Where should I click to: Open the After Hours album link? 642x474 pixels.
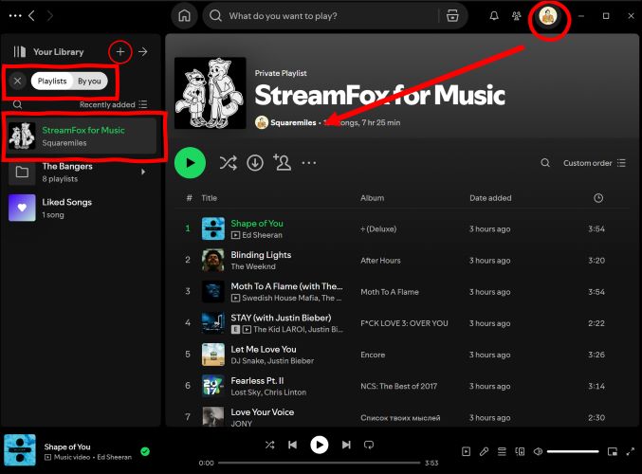380,261
